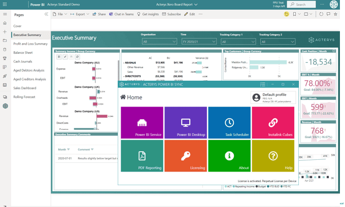
Task: Open the Time FY 2020/21 dropdown
Action: pos(199,42)
